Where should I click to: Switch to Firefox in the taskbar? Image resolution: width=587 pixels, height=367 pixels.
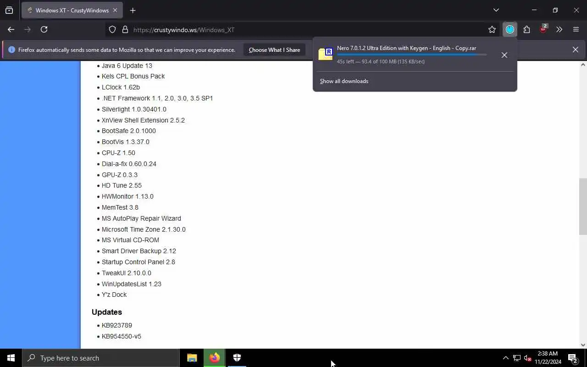click(215, 358)
